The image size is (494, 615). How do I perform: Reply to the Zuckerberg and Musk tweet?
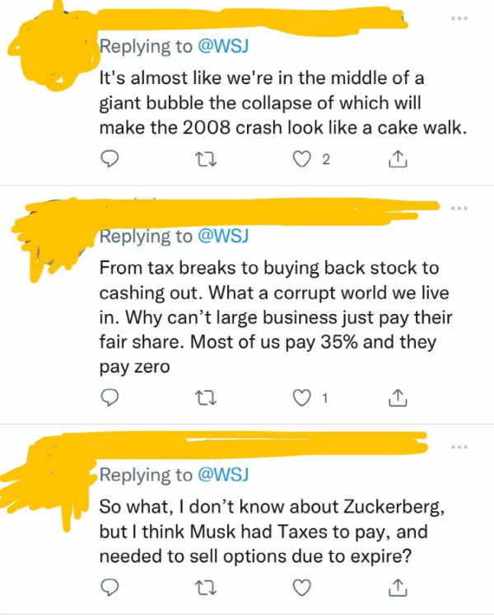coord(109,586)
